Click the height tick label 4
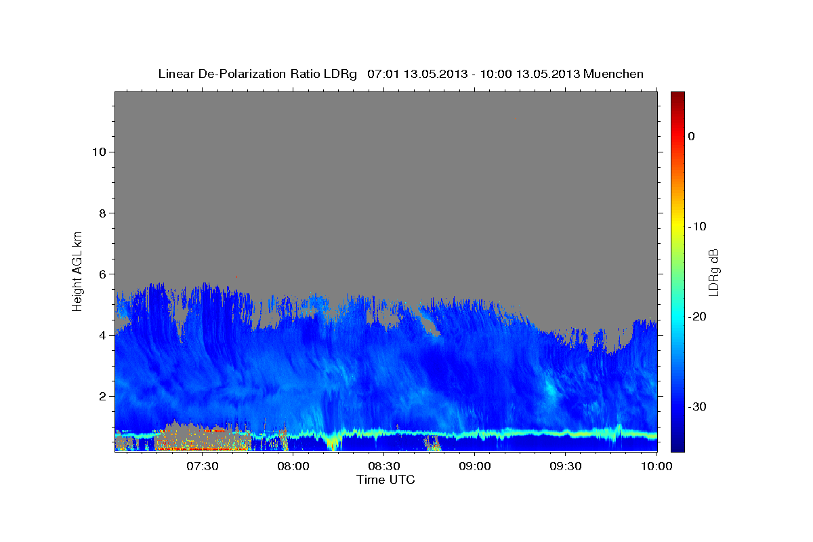813x542 pixels. [x=103, y=335]
